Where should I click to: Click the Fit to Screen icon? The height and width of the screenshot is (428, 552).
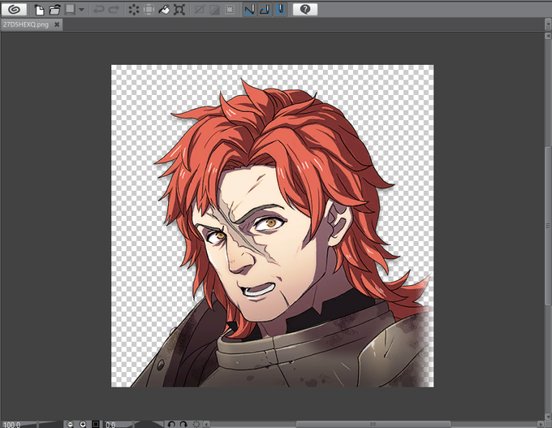click(96, 424)
